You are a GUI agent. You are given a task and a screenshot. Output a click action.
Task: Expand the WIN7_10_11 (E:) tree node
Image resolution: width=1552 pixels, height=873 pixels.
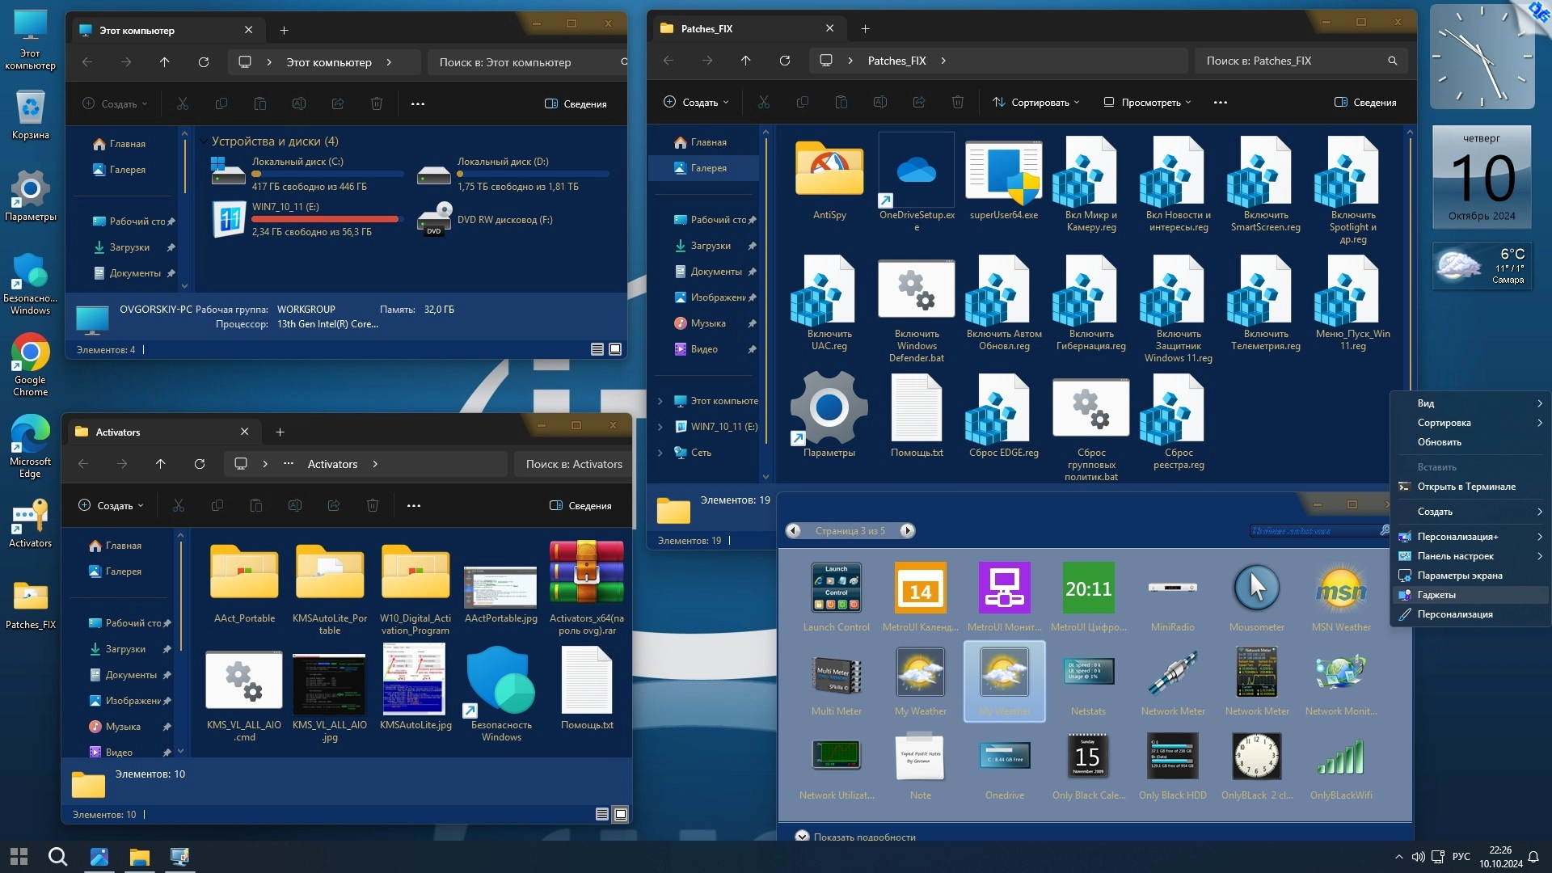660,427
